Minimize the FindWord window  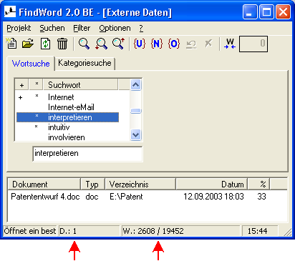coord(250,11)
